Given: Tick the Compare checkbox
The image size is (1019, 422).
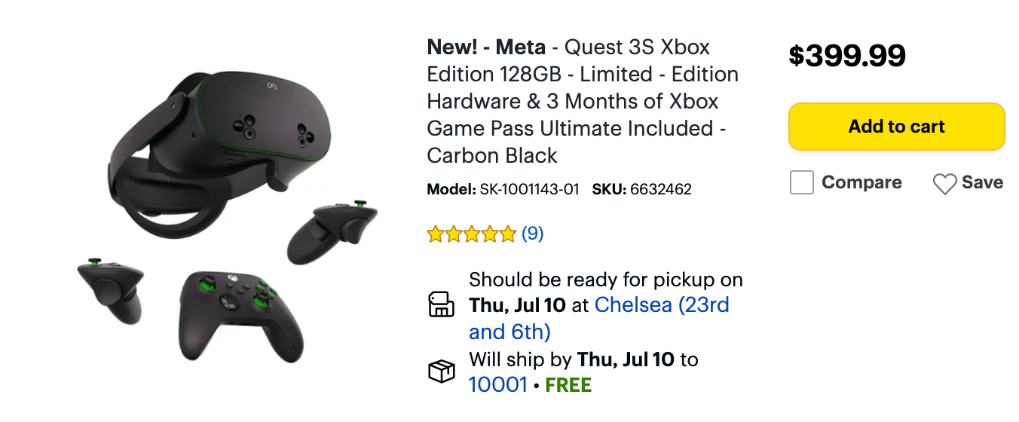Looking at the screenshot, I should pos(802,182).
